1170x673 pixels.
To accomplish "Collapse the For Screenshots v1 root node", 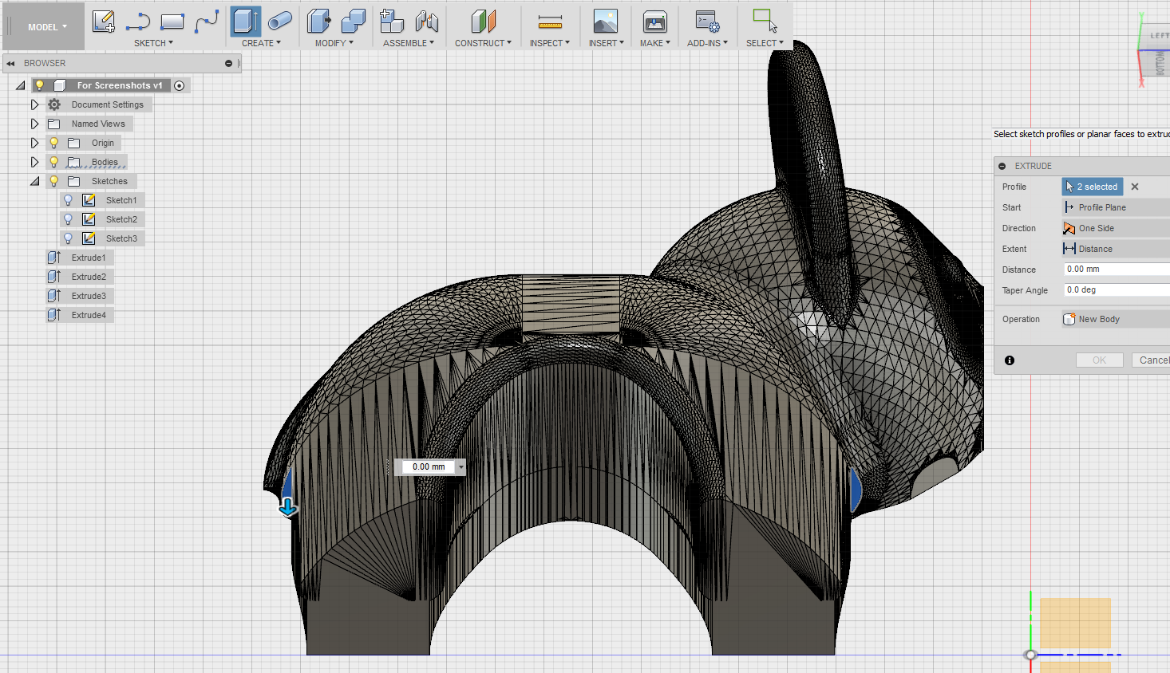I will [x=20, y=85].
